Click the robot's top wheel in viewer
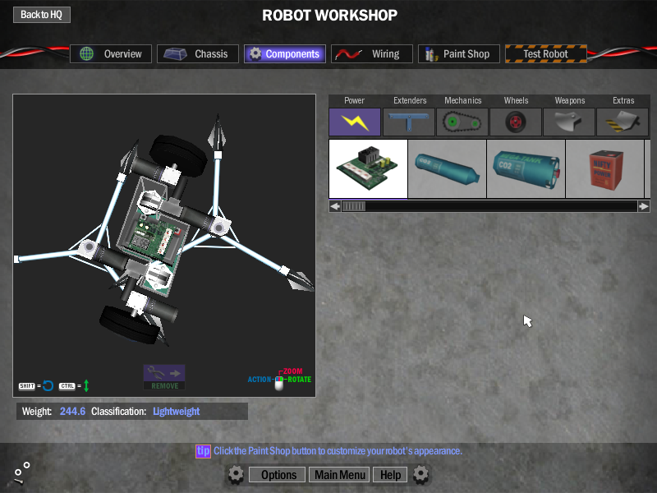Viewport: 657px width, 493px height. 178,155
